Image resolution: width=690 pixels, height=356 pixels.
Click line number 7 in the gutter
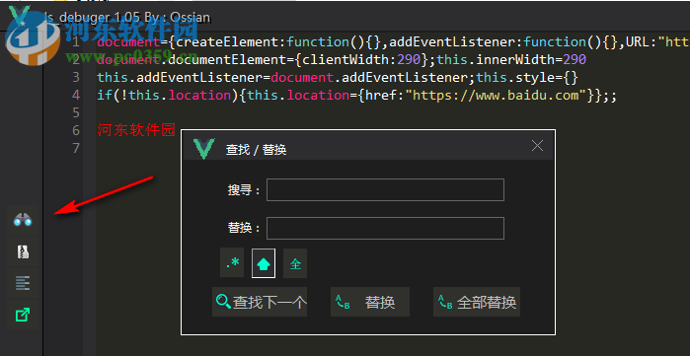point(76,148)
